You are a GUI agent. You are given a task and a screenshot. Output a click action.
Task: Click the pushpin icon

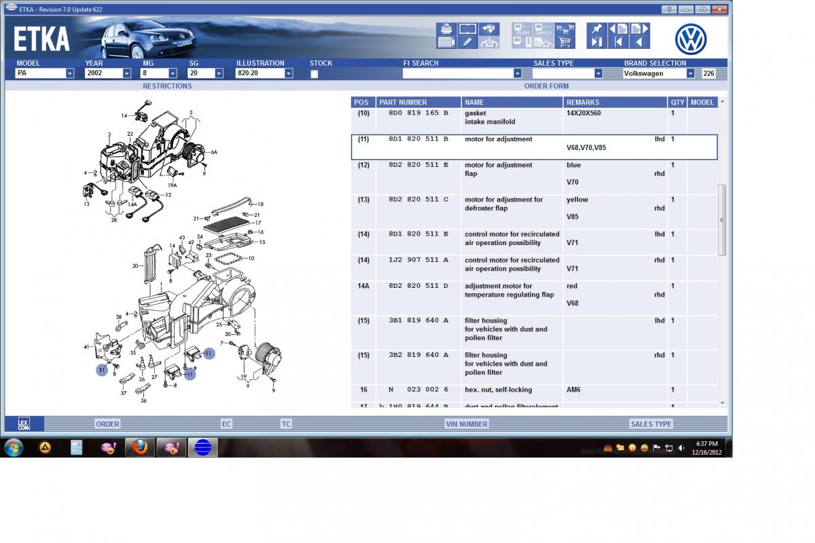tap(596, 29)
